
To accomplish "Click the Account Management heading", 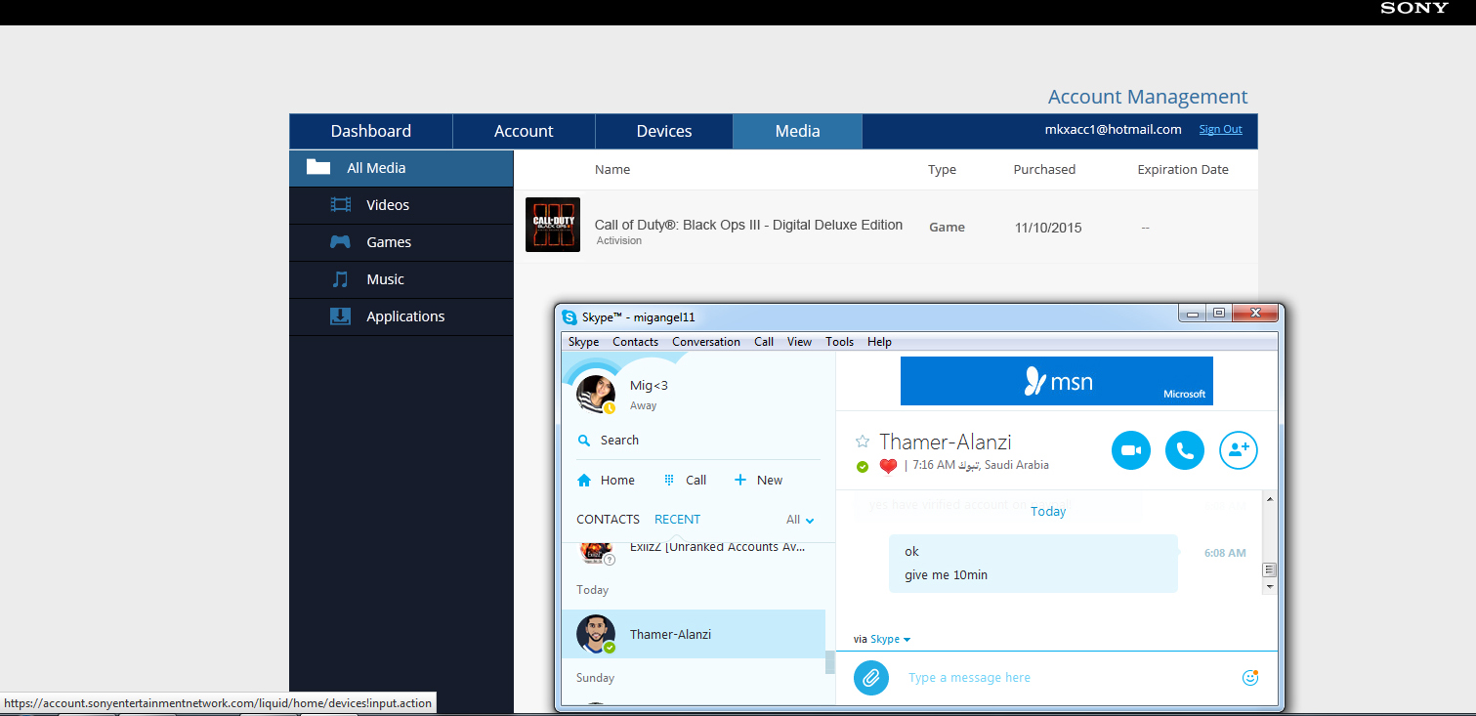I will pyautogui.click(x=1148, y=97).
